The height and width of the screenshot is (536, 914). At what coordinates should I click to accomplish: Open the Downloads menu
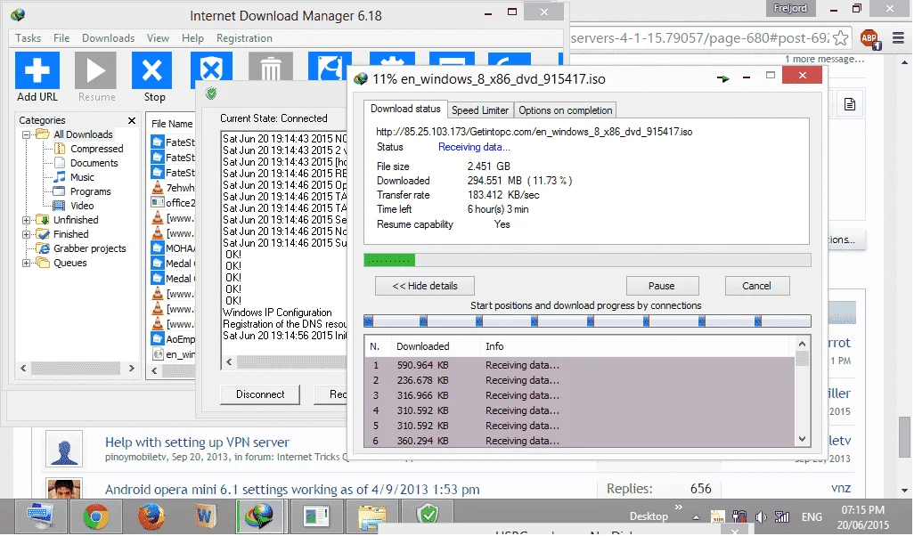tap(108, 38)
